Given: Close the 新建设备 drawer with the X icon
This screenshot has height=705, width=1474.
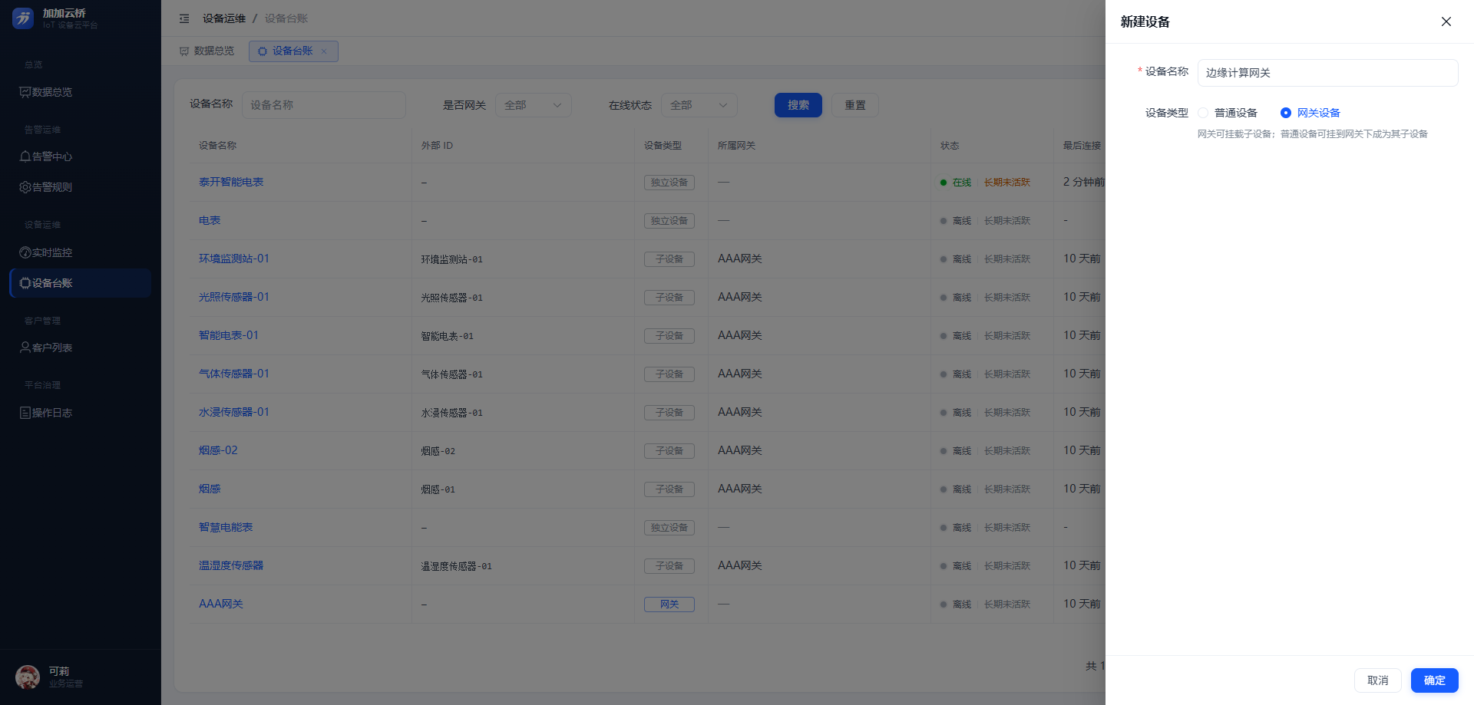Looking at the screenshot, I should coord(1446,21).
